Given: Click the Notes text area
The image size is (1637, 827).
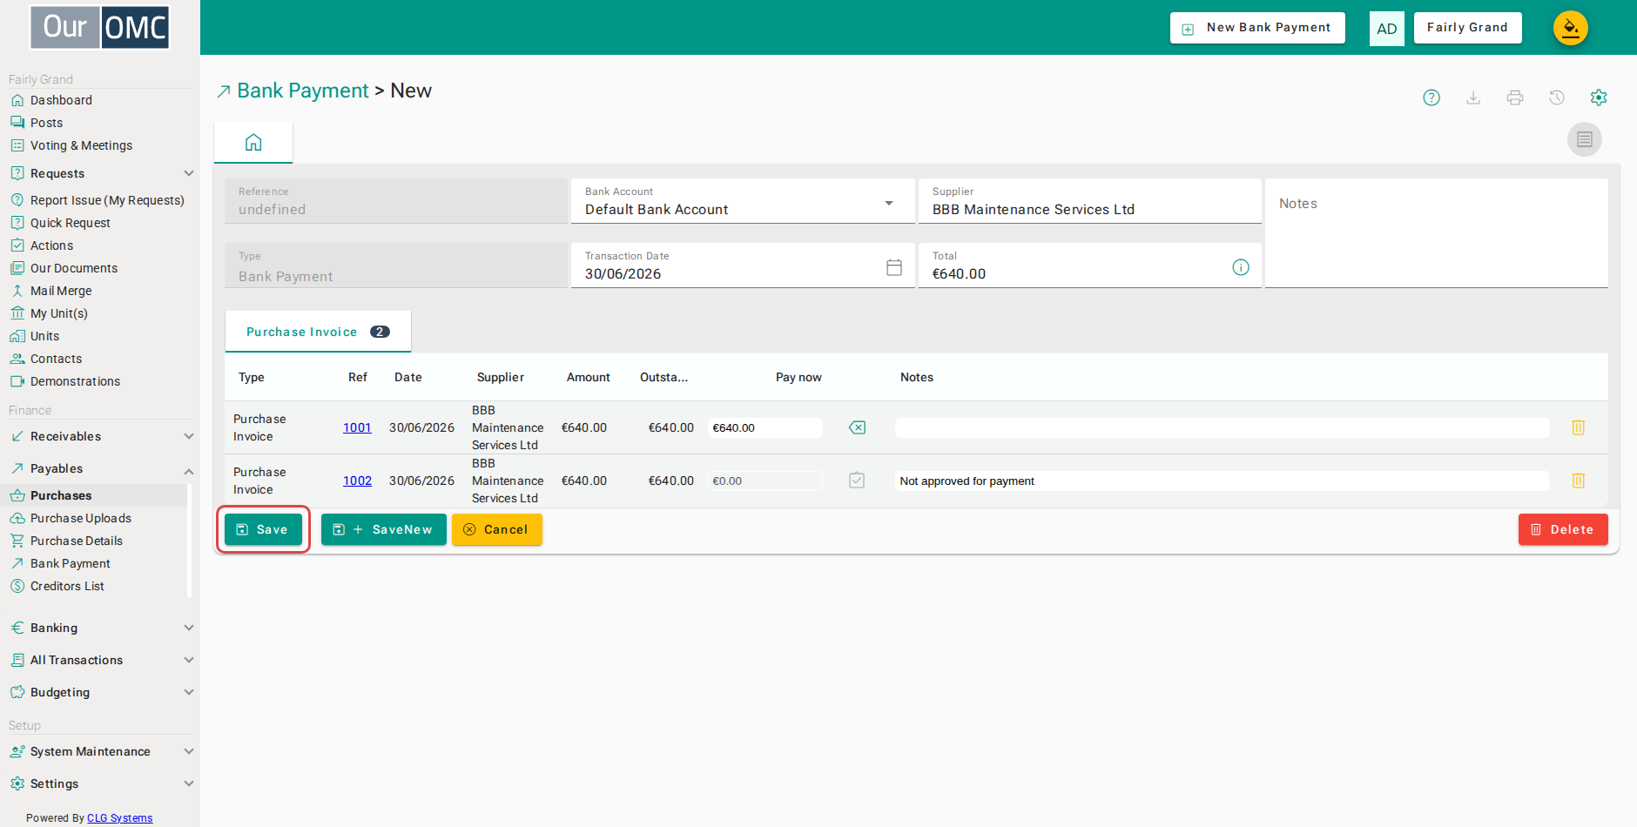Looking at the screenshot, I should [1437, 233].
